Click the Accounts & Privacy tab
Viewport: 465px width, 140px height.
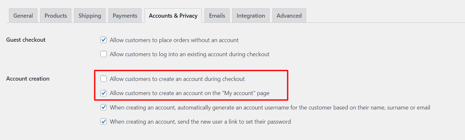[173, 15]
